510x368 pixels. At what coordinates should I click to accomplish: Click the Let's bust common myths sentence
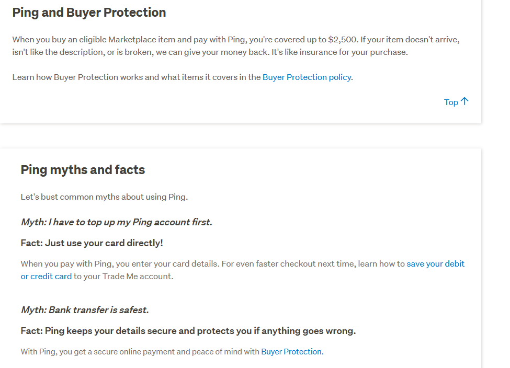pos(104,197)
